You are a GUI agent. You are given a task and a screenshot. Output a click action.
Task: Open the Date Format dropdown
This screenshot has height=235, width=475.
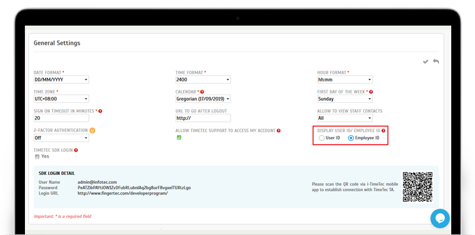tap(61, 80)
